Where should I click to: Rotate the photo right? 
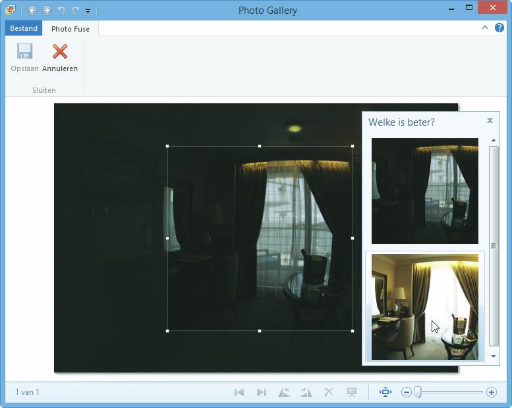point(306,392)
